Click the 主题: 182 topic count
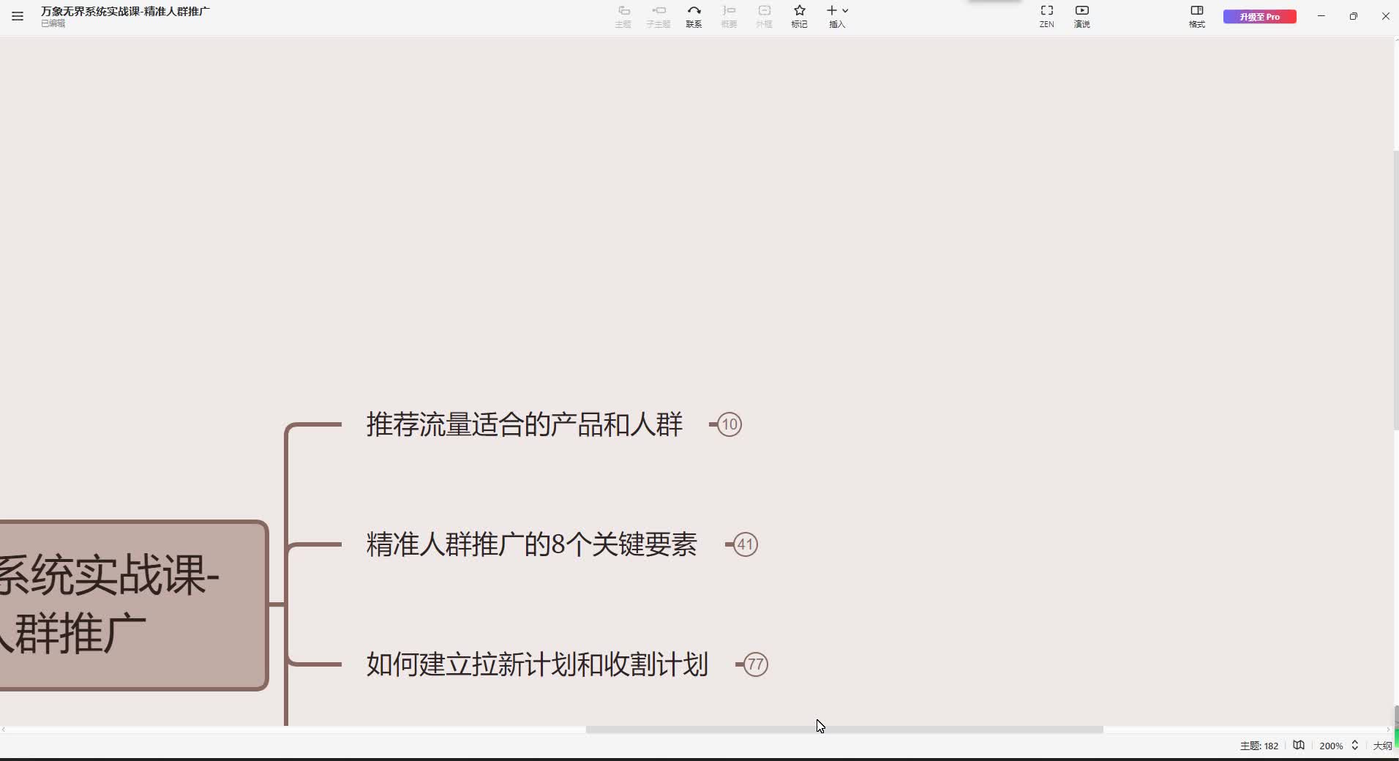 1259,746
